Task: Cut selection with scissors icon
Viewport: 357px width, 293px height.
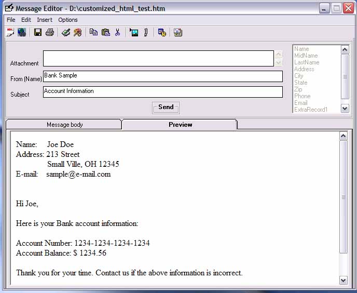Action: (x=118, y=32)
